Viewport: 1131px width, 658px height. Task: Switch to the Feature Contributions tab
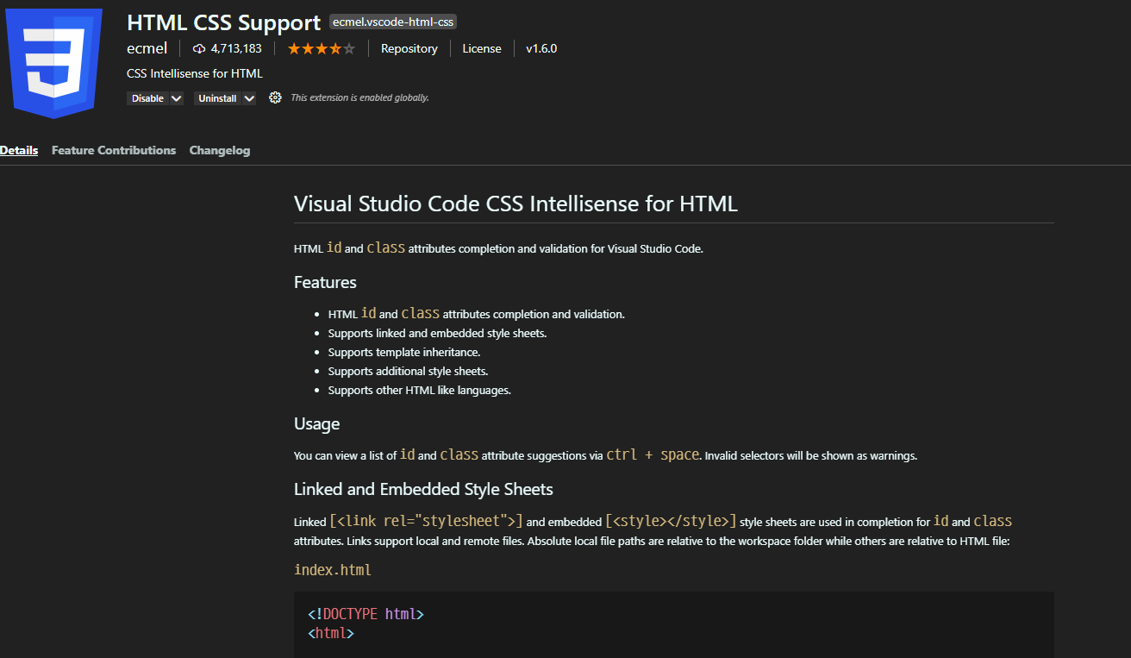(x=114, y=150)
